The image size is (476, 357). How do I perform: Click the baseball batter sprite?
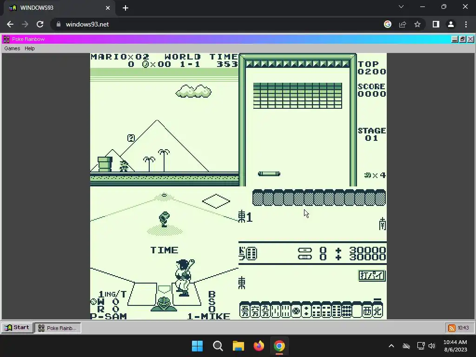(184, 278)
